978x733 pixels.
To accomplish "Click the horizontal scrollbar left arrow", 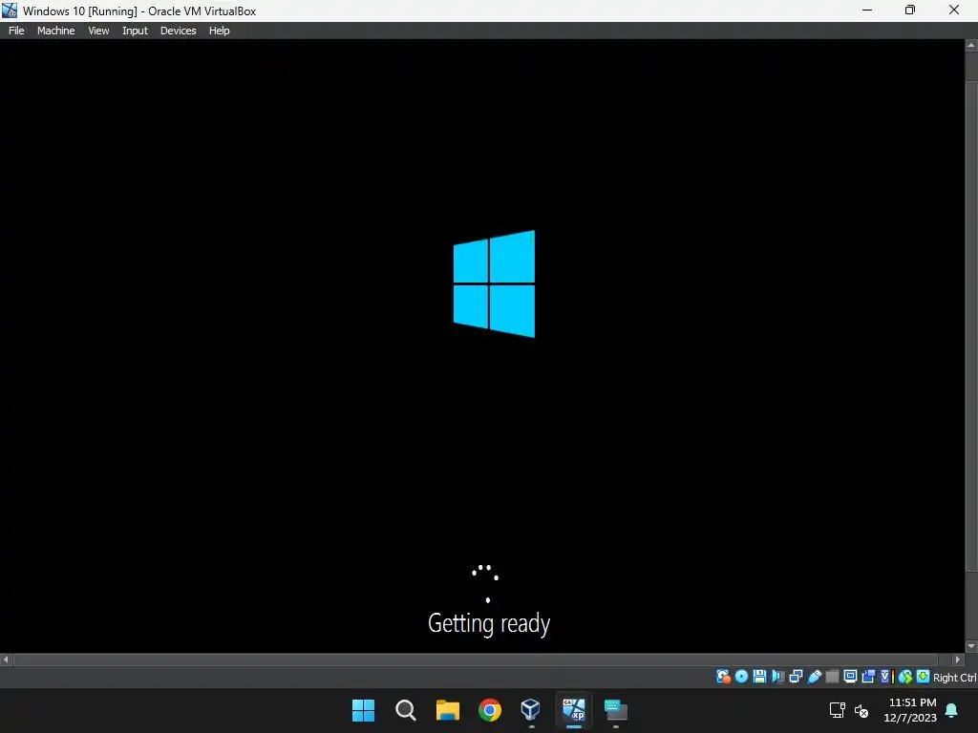I will (6, 660).
